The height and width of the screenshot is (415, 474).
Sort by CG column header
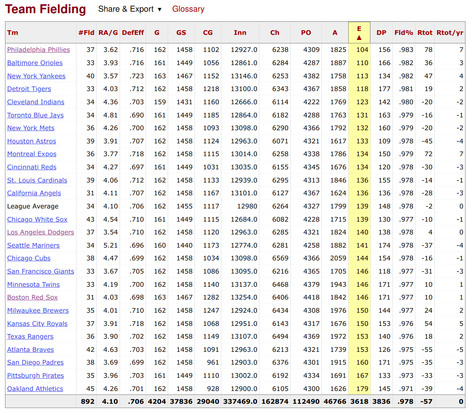click(x=208, y=33)
